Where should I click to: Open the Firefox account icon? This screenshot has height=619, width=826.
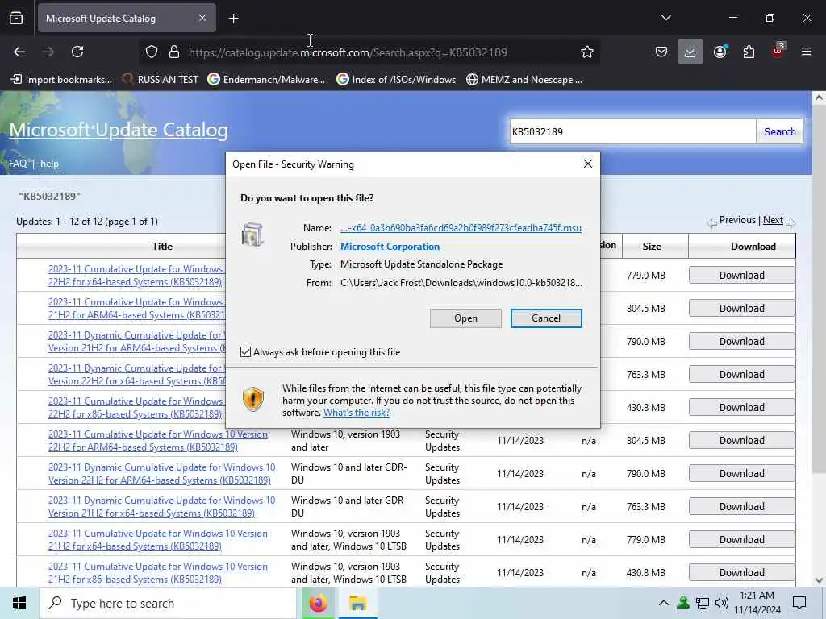tap(720, 52)
